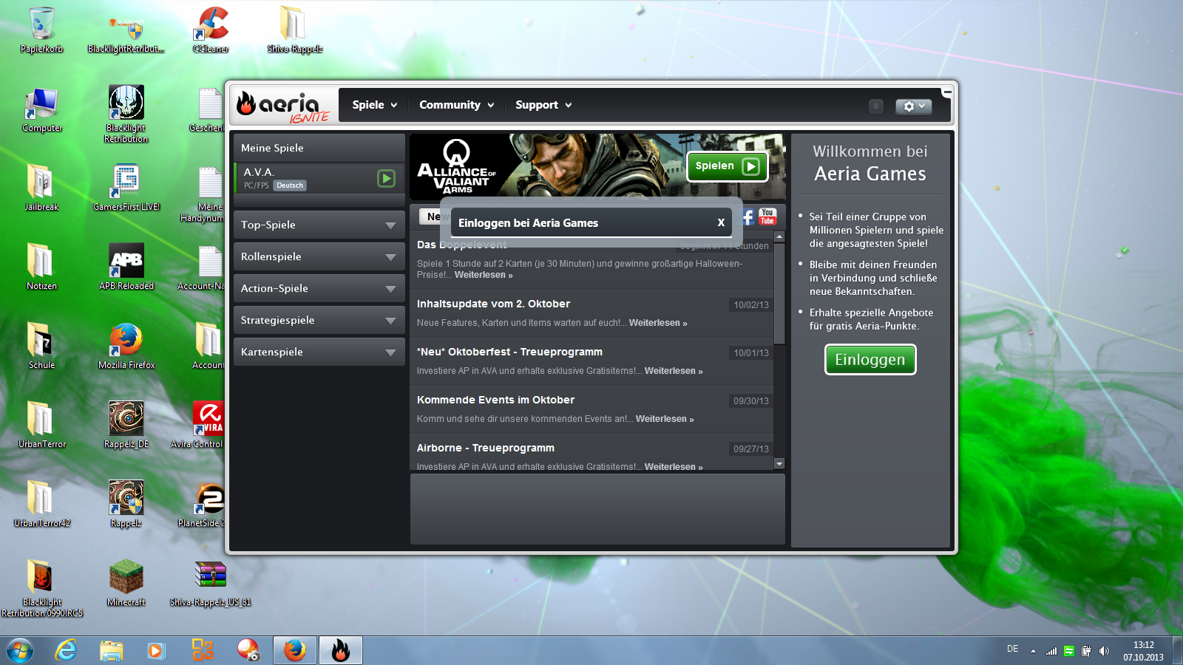
Task: Click the Deutsch language tag under A.V.A.
Action: 290,185
